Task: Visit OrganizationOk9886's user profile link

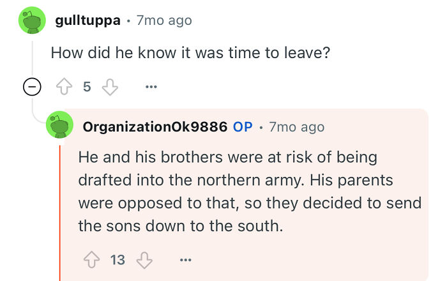Action: [x=155, y=126]
